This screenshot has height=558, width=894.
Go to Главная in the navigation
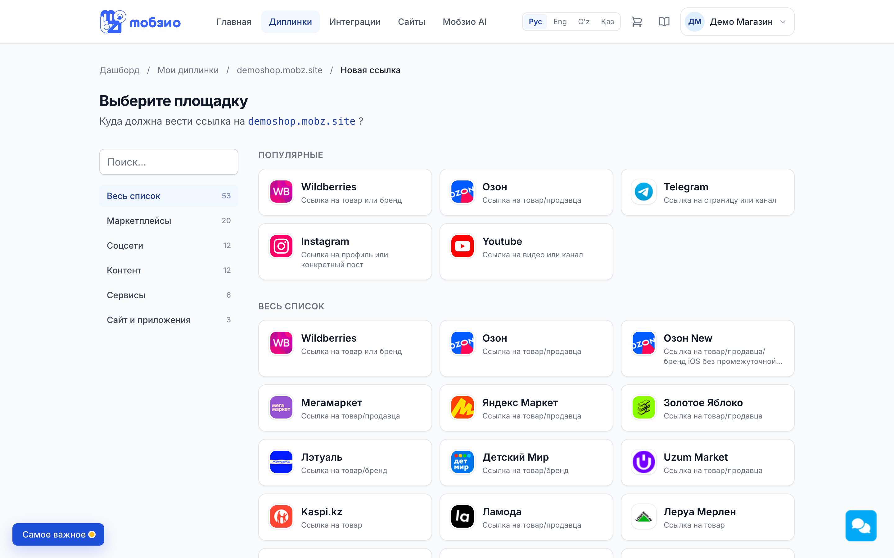pyautogui.click(x=234, y=22)
